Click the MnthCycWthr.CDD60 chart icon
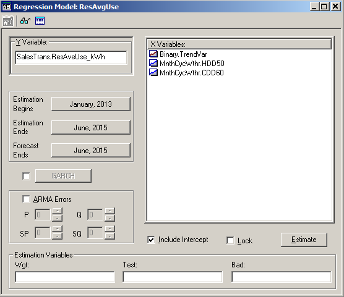Image resolution: width=344 pixels, height=297 pixels. click(153, 72)
